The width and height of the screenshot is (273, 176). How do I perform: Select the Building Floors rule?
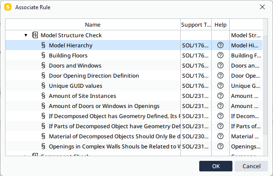point(134,55)
